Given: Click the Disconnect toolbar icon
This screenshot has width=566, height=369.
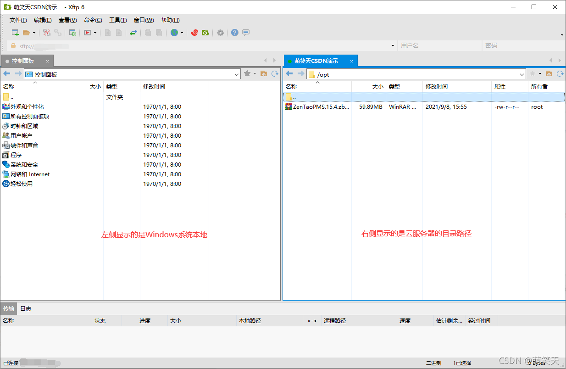Looking at the screenshot, I should point(47,33).
